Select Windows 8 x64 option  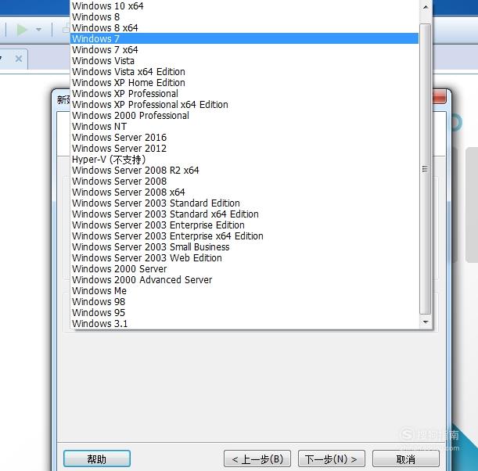[x=245, y=27]
